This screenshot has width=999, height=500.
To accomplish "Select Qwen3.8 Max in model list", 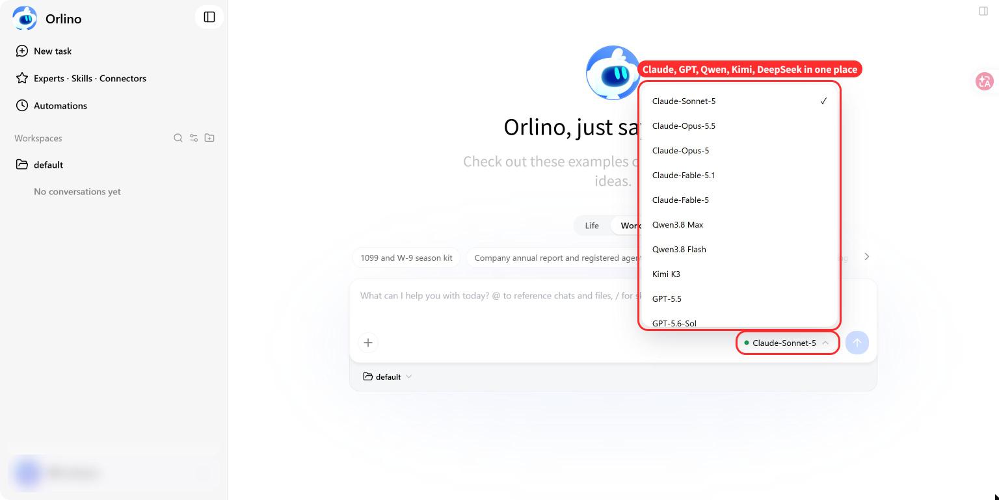I will point(739,224).
